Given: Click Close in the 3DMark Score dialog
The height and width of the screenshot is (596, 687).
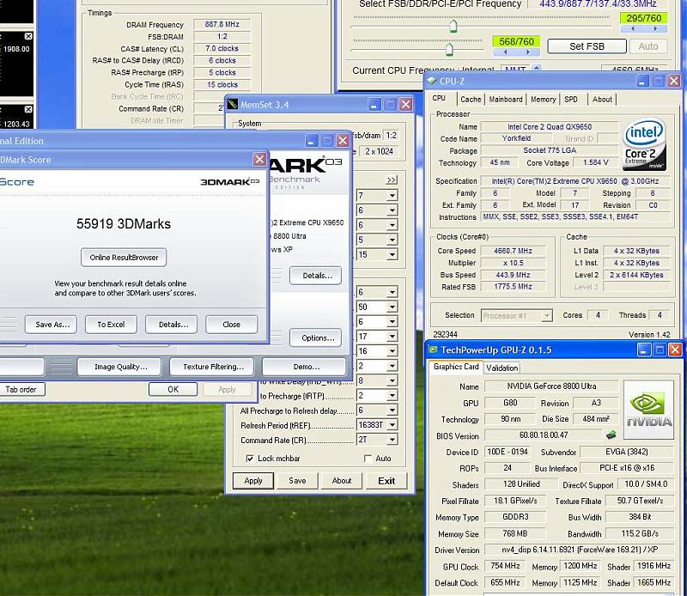Looking at the screenshot, I should [231, 325].
